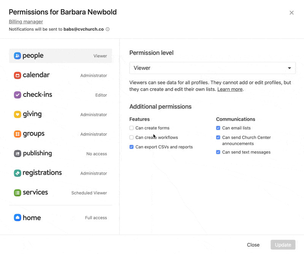The height and width of the screenshot is (254, 304).
Task: Follow the Learn more link
Action: click(230, 89)
